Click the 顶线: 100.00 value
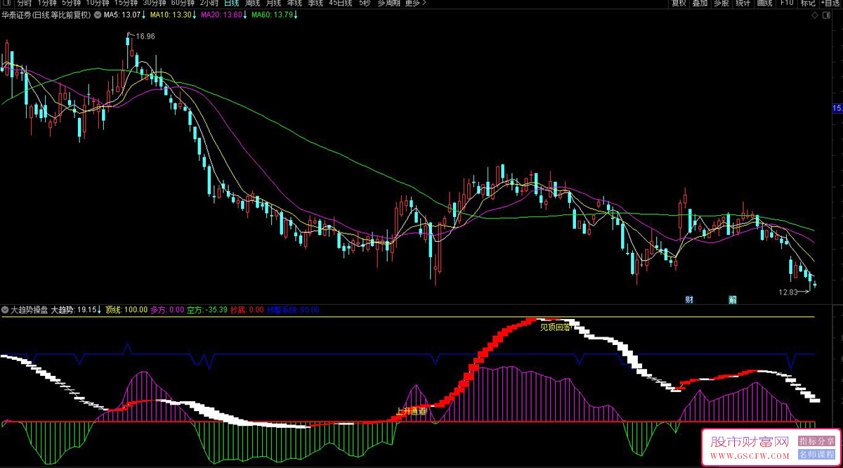This screenshot has height=468, width=843. (x=126, y=309)
